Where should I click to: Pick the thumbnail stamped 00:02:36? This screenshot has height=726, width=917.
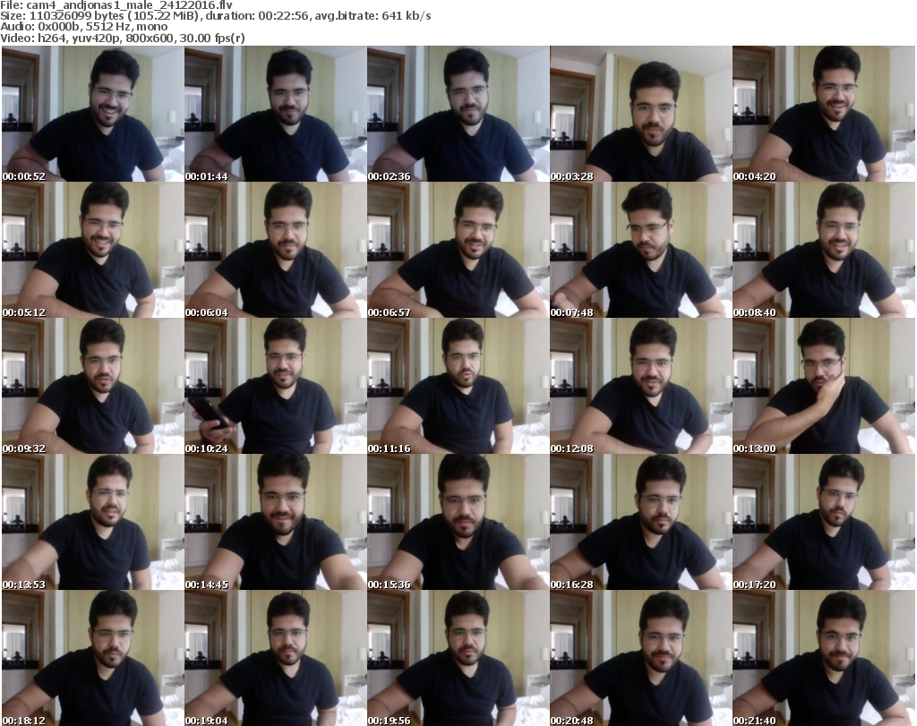458,114
